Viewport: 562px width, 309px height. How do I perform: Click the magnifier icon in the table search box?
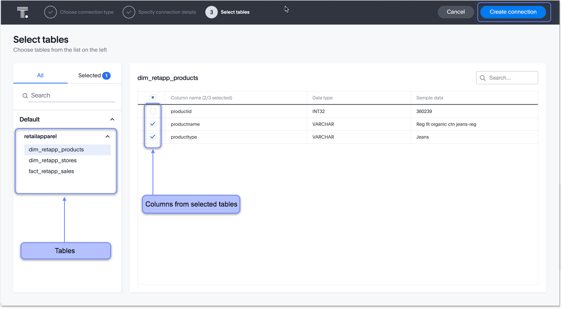482,78
